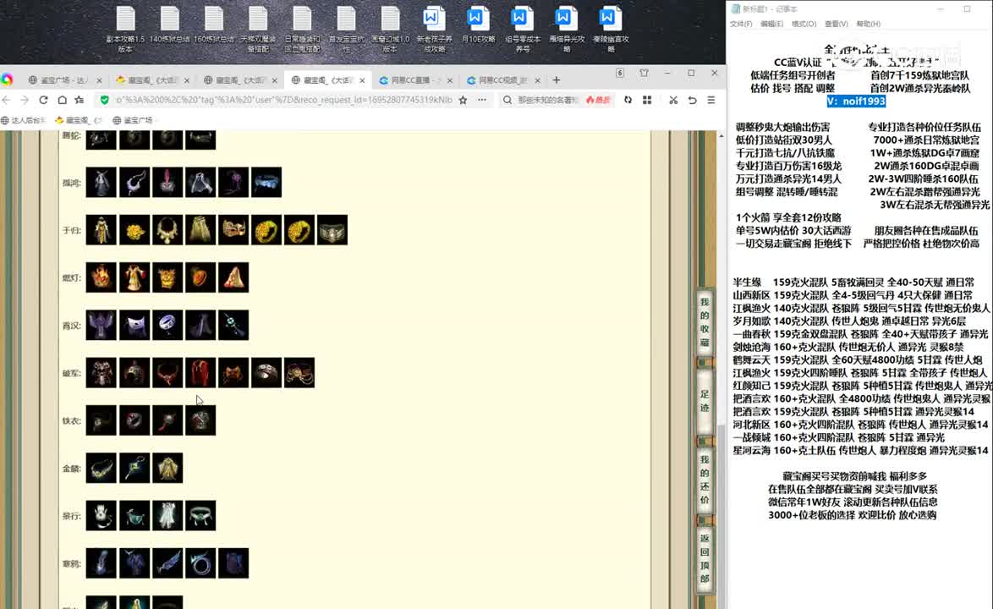This screenshot has width=993, height=609.
Task: Click highlighted text V: noif1993 in Notepad
Action: 856,101
